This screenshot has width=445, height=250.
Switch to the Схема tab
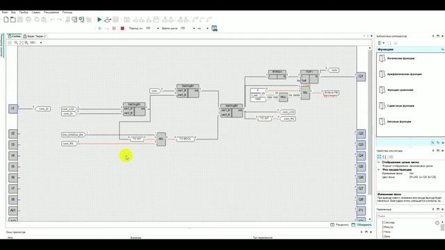[x=14, y=36]
